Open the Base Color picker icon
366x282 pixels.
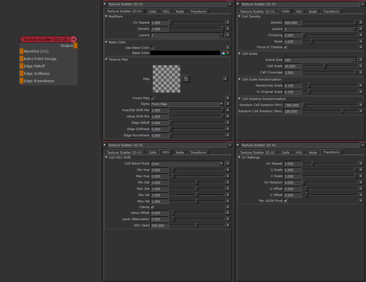click(223, 53)
